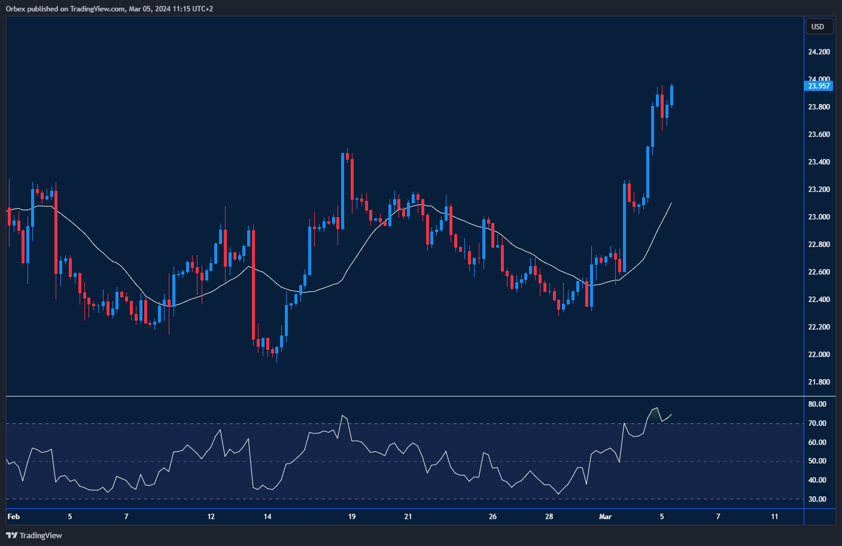Click the 70.00 RSI scale label
This screenshot has height=546, width=842.
point(817,423)
